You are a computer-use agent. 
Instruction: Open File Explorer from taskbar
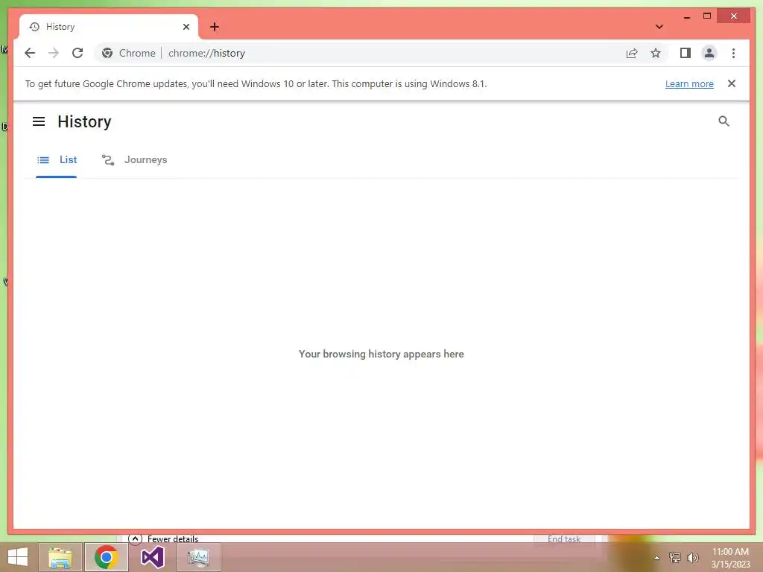click(60, 557)
